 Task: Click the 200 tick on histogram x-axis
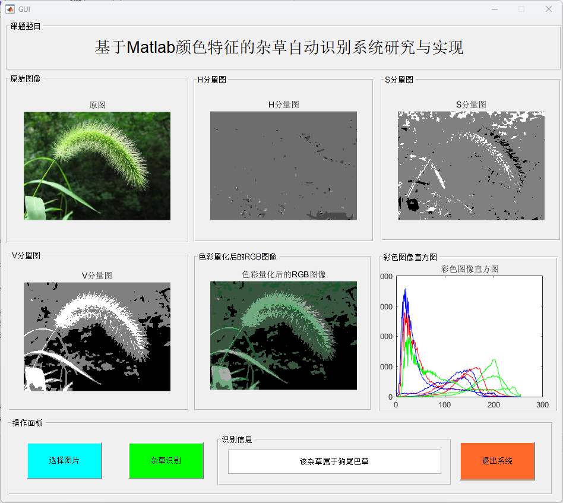click(494, 405)
